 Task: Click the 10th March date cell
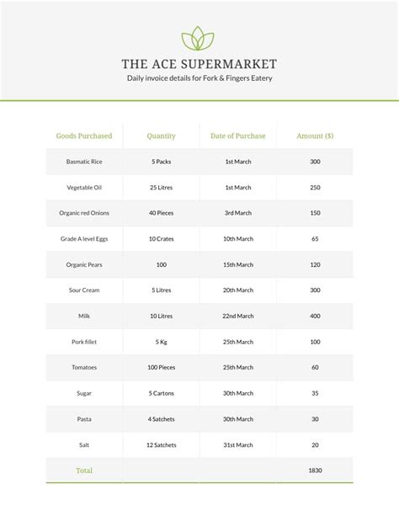click(238, 239)
